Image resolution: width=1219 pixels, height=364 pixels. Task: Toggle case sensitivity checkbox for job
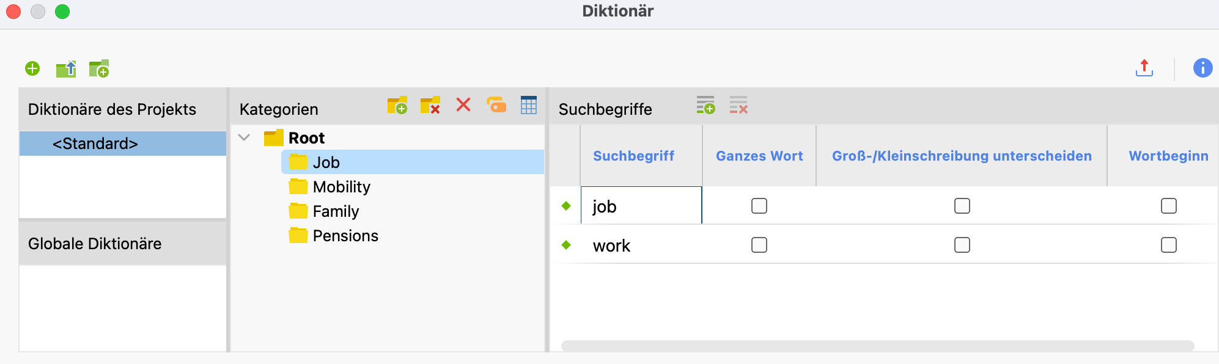[x=962, y=206]
